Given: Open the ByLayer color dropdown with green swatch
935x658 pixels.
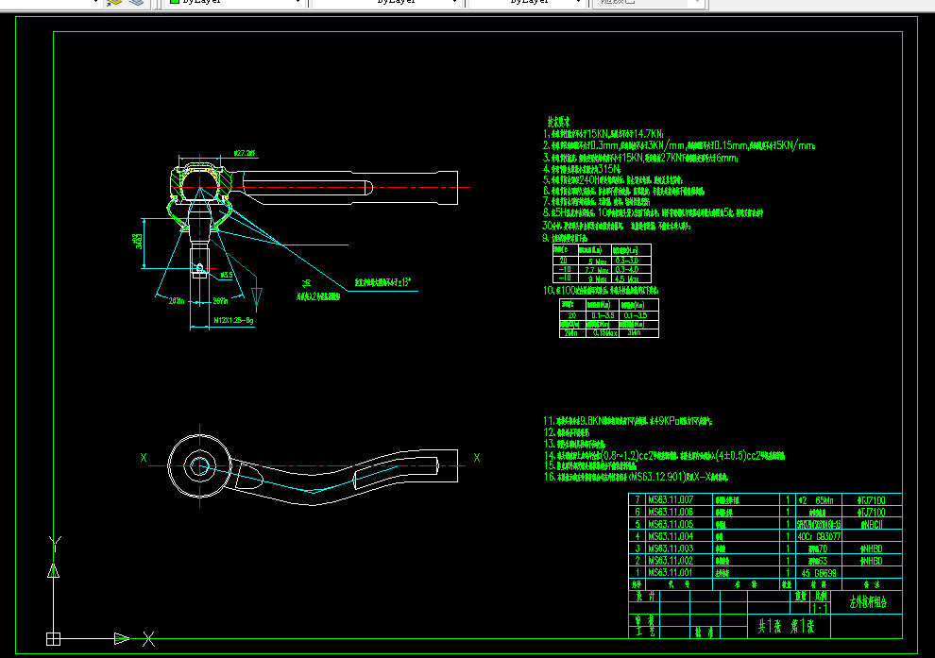Looking at the screenshot, I should (x=235, y=3).
